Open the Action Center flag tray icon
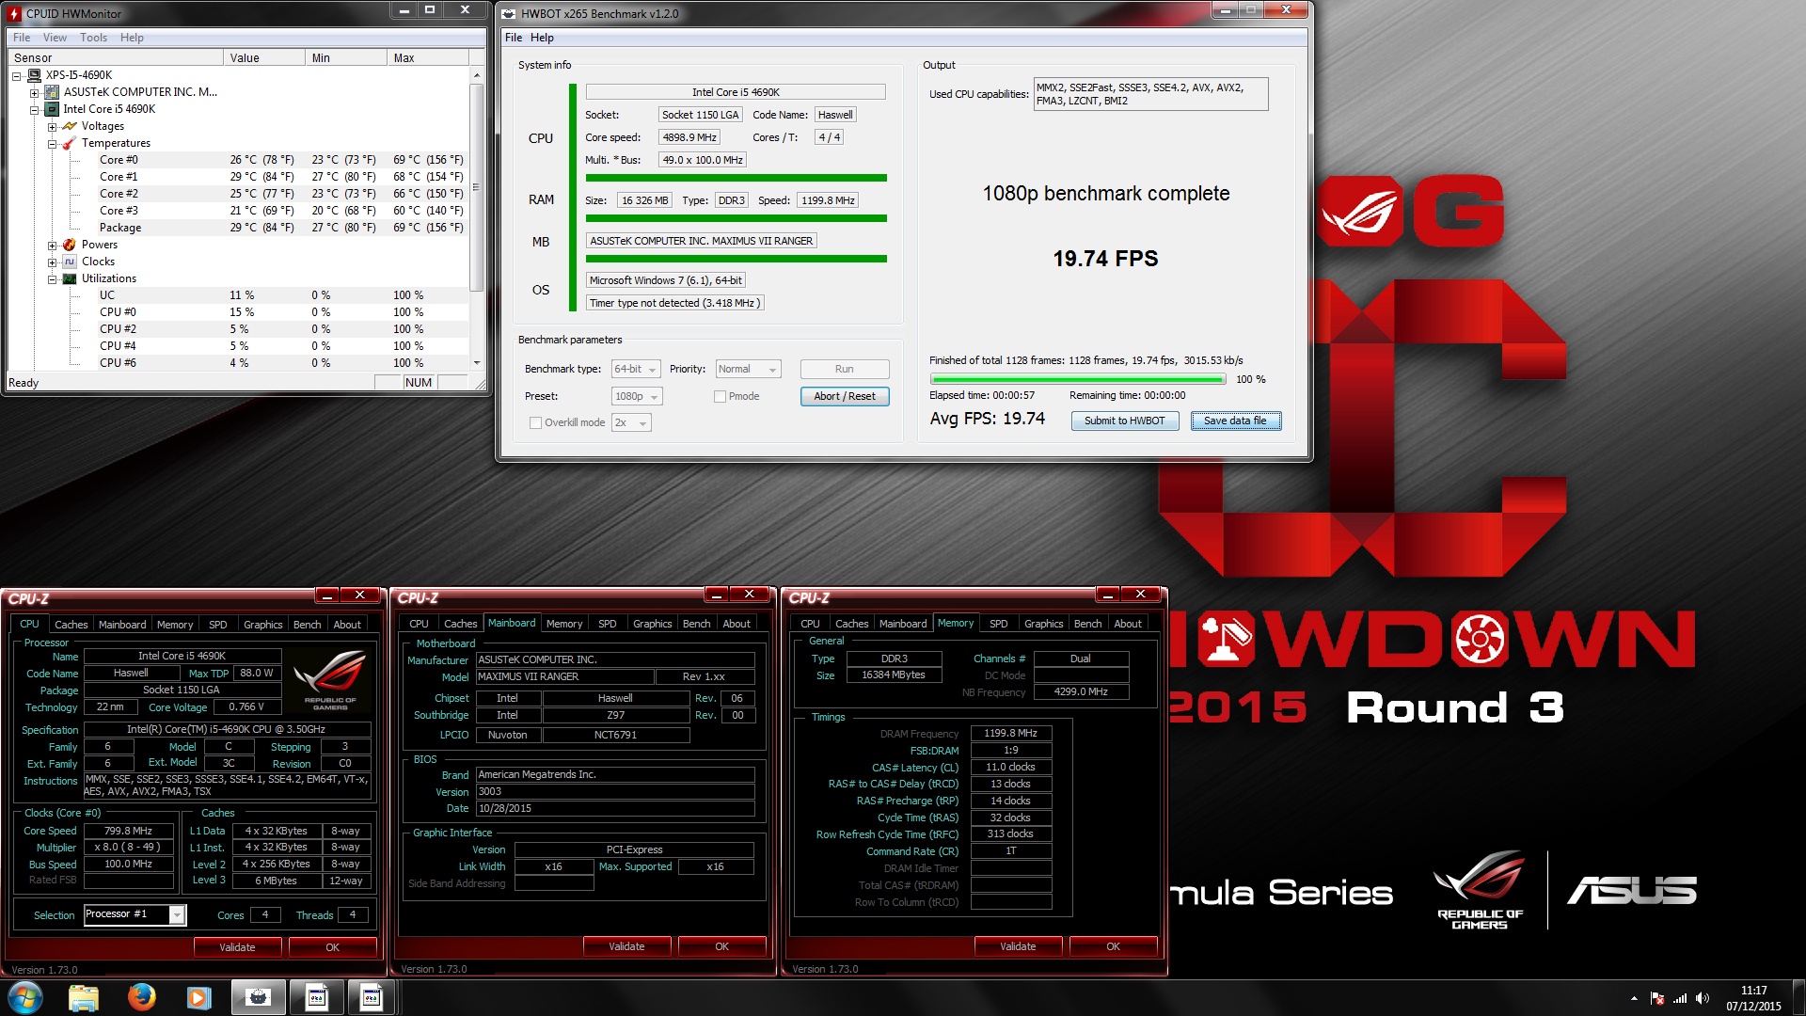 click(1657, 998)
